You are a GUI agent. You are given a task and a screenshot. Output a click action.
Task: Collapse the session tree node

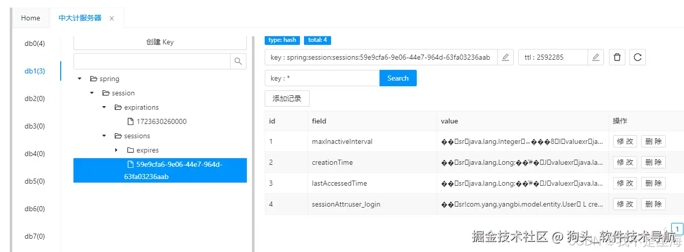coord(92,93)
